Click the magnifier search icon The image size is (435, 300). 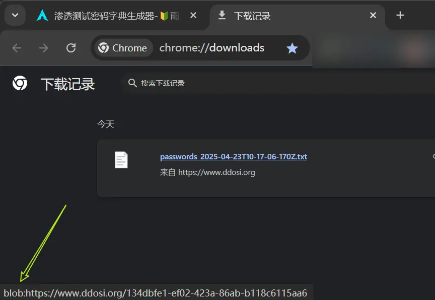tap(132, 83)
